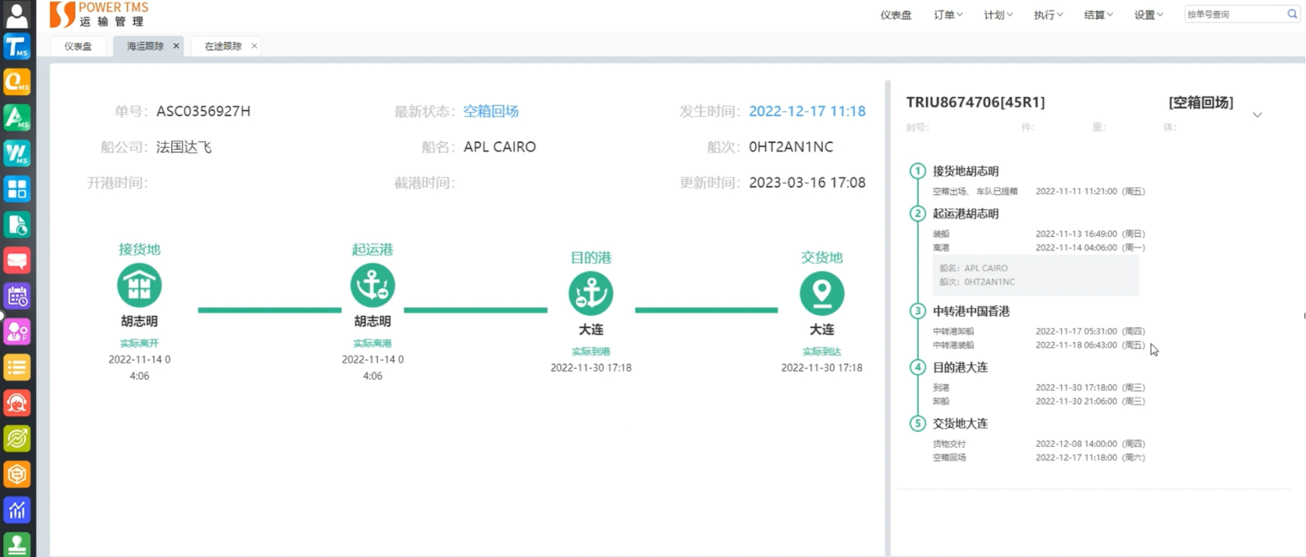
Task: Click the 实际到港 label under 目的港
Action: (x=591, y=351)
